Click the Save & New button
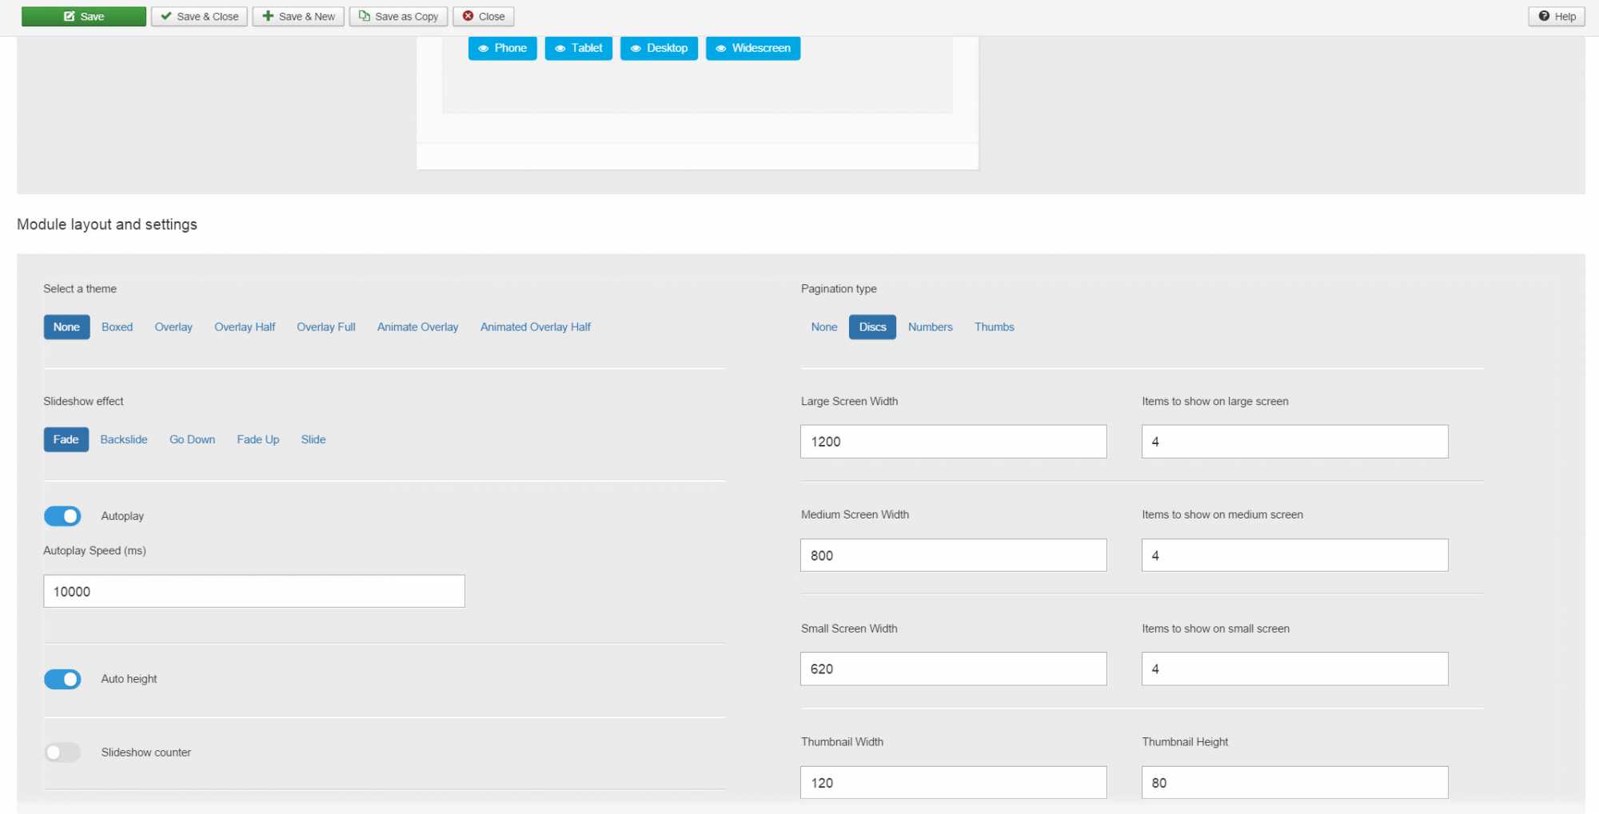1599x814 pixels. pos(298,16)
